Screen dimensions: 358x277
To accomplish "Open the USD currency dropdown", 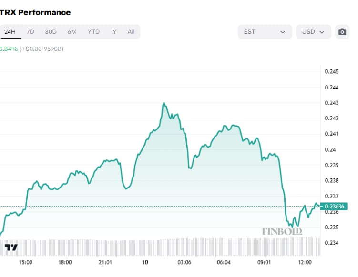I will (x=313, y=32).
